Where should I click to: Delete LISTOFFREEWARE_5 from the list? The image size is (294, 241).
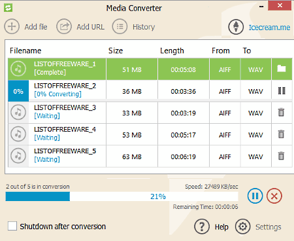pos(281,156)
